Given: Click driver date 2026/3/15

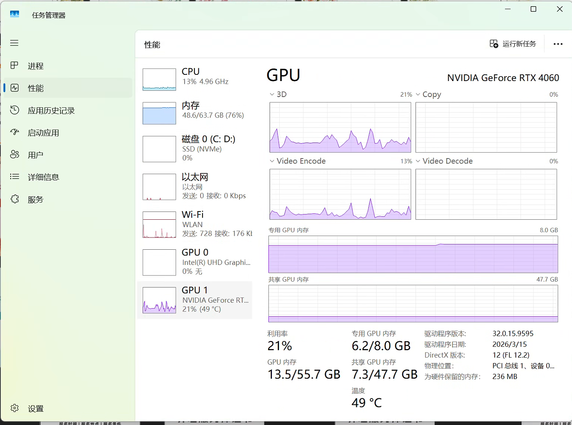Looking at the screenshot, I should [510, 344].
